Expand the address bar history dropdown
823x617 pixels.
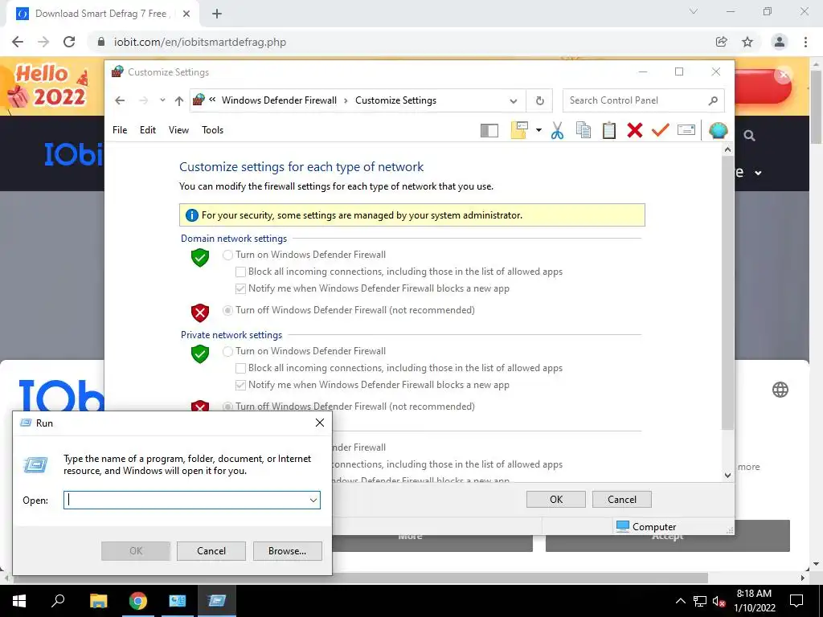pyautogui.click(x=514, y=100)
